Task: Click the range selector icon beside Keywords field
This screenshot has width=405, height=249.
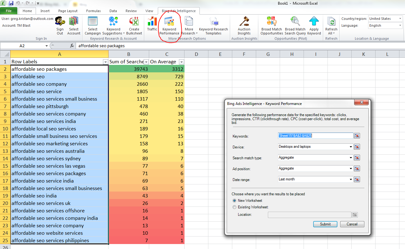Action: point(357,136)
